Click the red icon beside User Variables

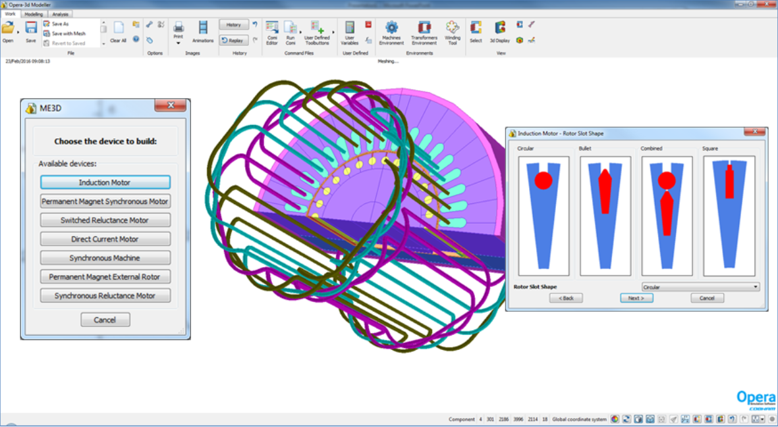point(368,24)
